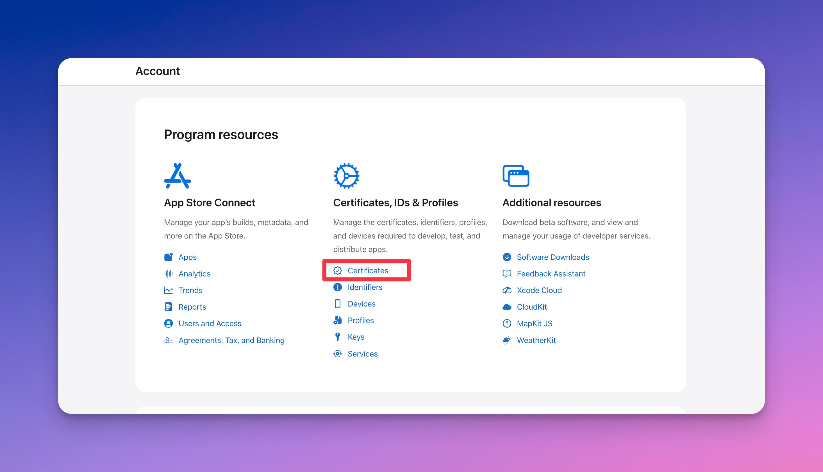This screenshot has width=823, height=472.
Task: Click the Devices phone icon
Action: [x=338, y=304]
